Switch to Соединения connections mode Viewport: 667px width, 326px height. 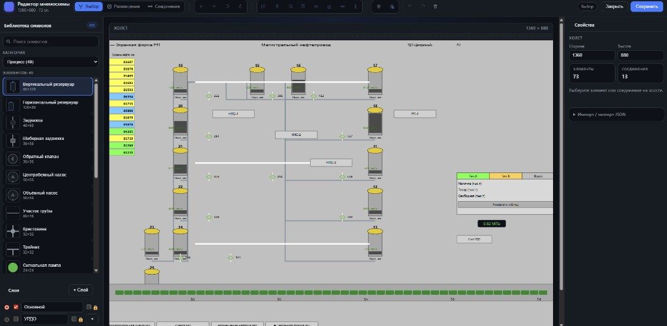tap(163, 7)
